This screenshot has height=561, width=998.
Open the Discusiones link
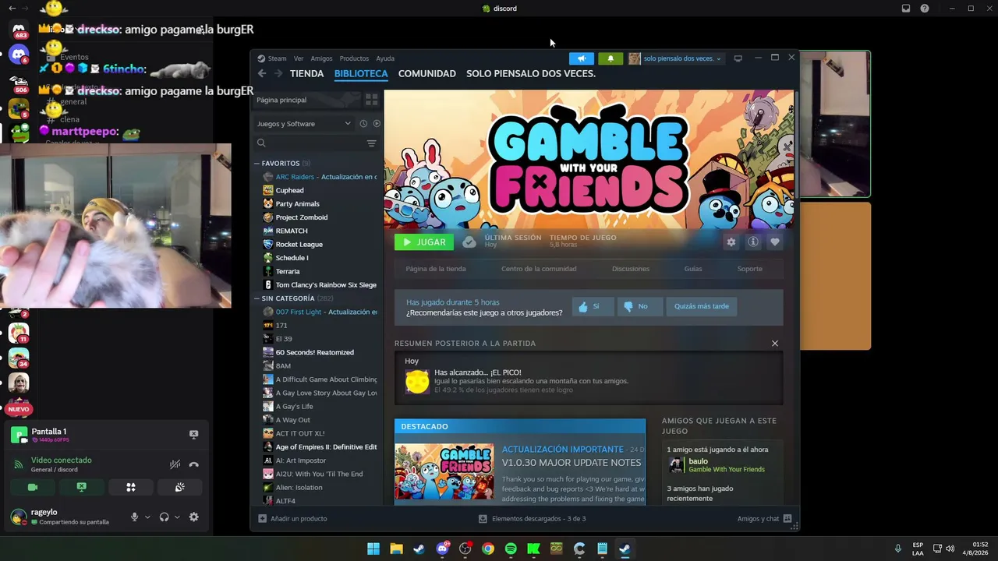pyautogui.click(x=631, y=269)
